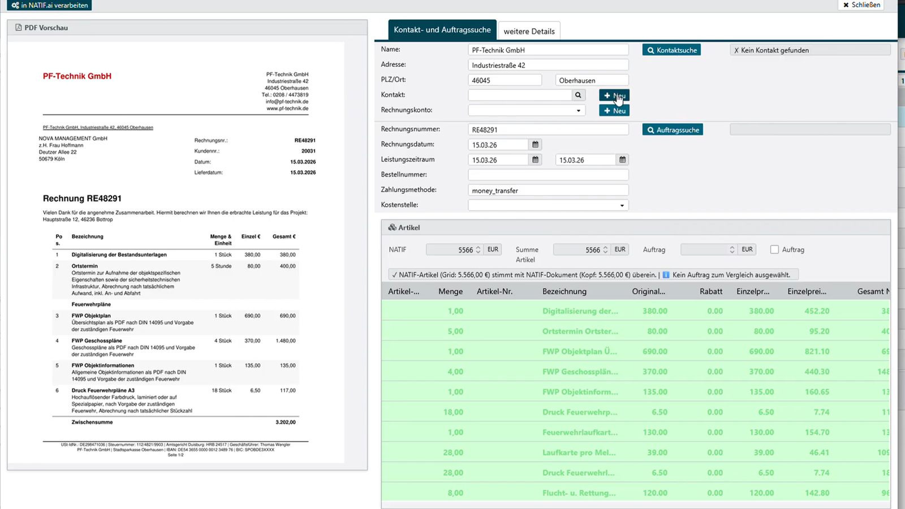This screenshot has height=509, width=905.
Task: Sort table by Bezeichnung column header
Action: (x=564, y=291)
